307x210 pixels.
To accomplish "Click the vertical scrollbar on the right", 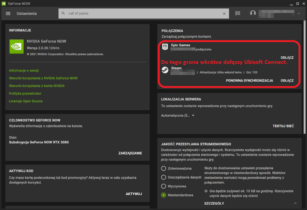I will coord(304,77).
